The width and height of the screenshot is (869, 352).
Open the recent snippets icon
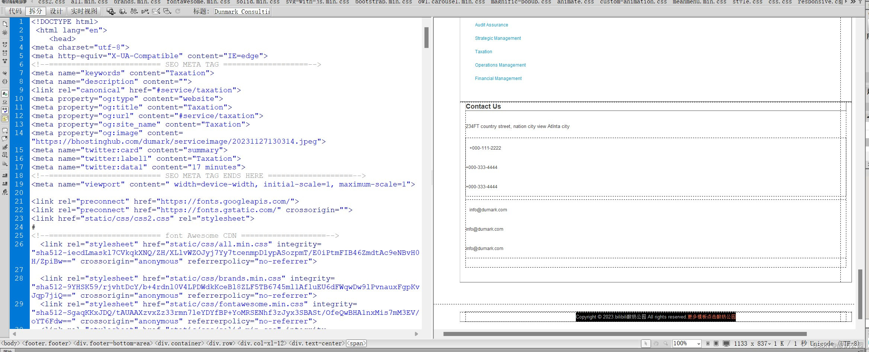click(x=5, y=155)
